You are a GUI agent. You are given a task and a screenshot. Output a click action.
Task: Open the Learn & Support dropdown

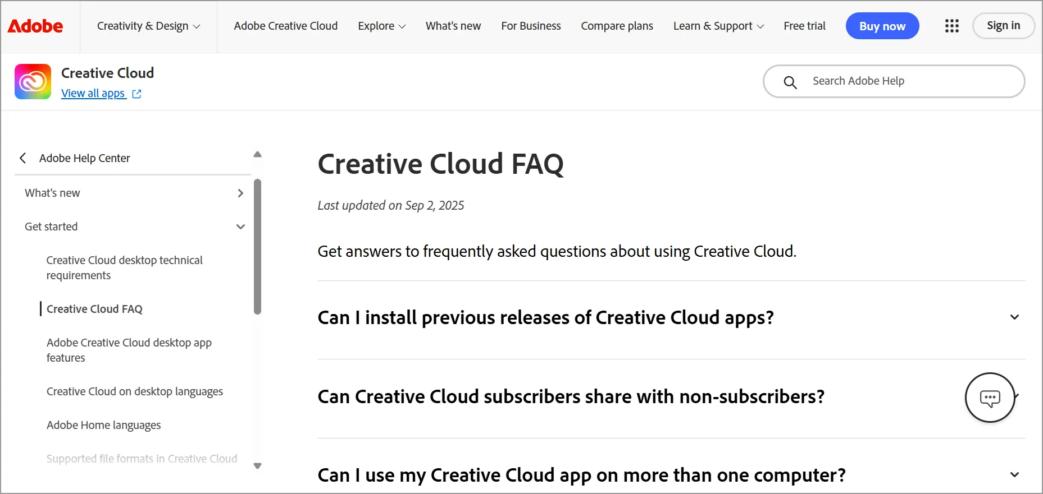click(x=718, y=26)
